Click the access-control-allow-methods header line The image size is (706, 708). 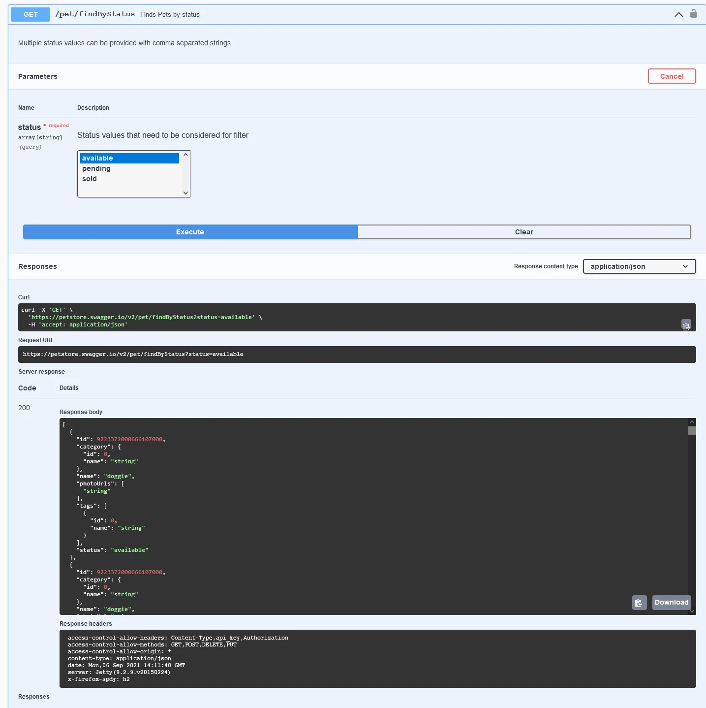[x=152, y=644]
